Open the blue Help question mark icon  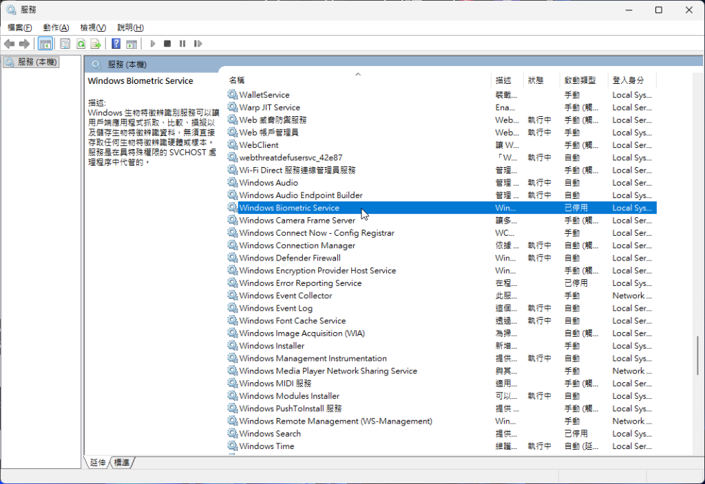click(x=116, y=44)
